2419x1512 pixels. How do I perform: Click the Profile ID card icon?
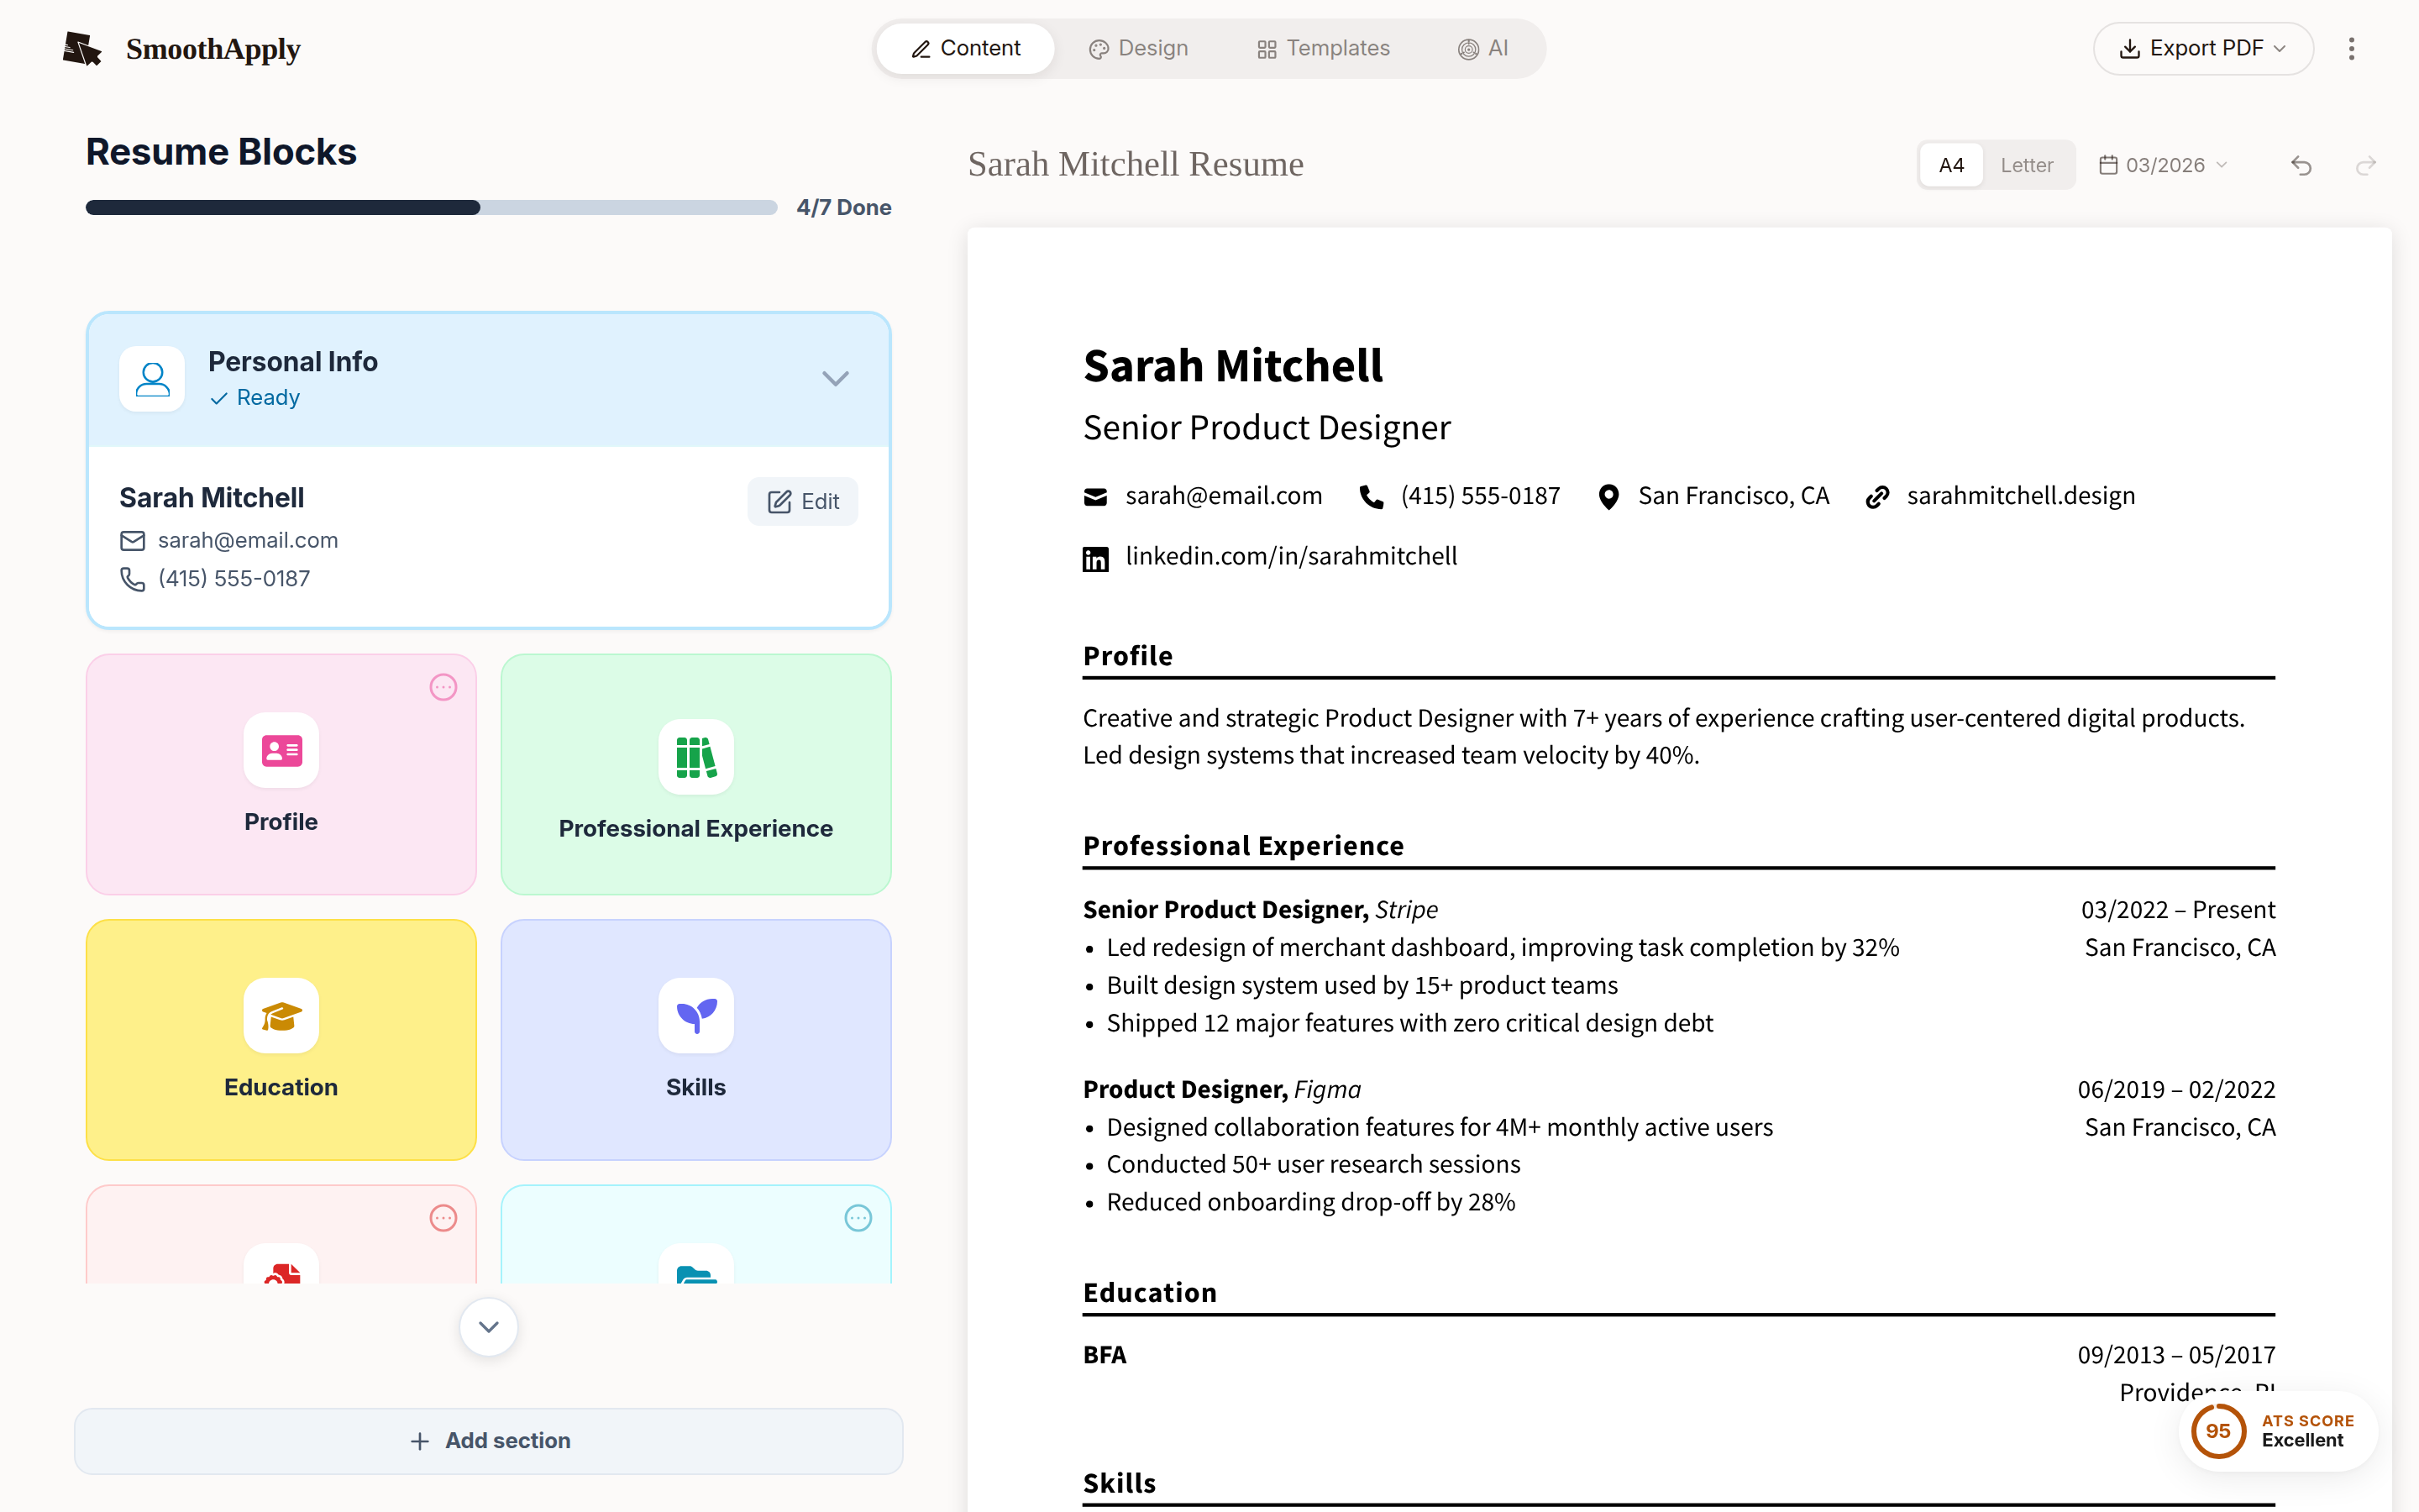tap(281, 750)
